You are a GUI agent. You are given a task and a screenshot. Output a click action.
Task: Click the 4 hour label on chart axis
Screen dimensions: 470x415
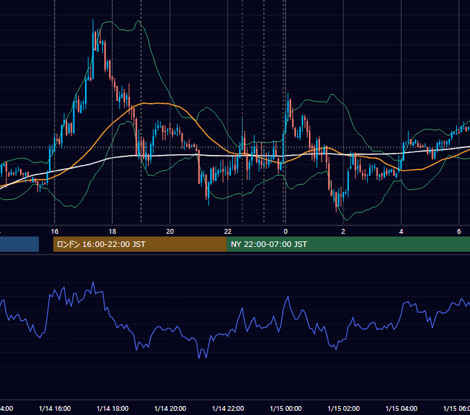pos(401,231)
